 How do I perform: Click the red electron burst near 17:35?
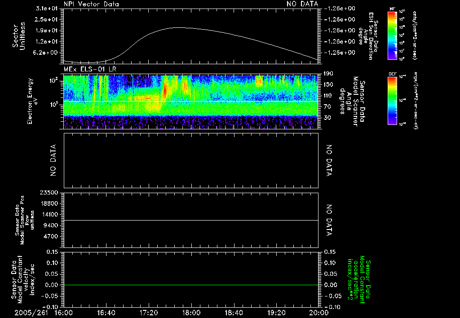[164, 89]
